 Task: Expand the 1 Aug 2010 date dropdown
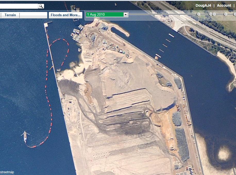coord(125,15)
